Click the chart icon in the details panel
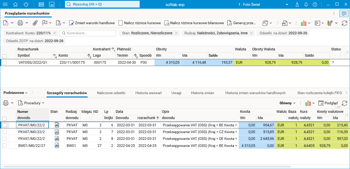Viewport: 350px width, 169px height. pyautogui.click(x=308, y=103)
